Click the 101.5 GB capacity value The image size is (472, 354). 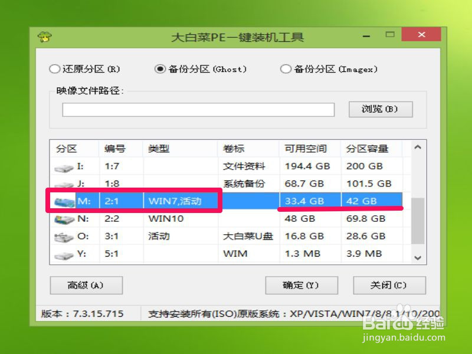369,183
